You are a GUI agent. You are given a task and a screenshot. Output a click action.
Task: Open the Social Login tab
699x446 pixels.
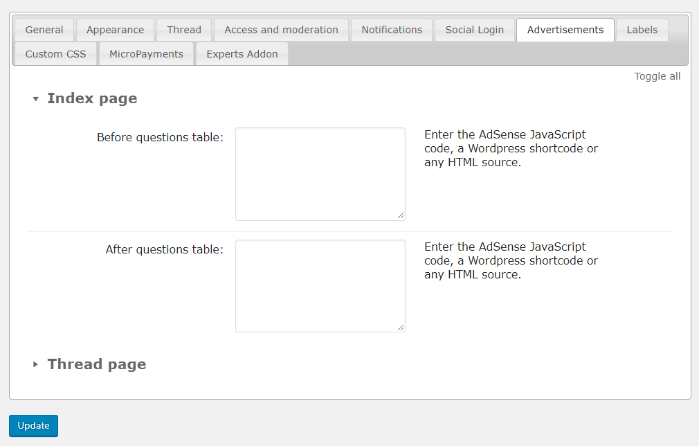point(475,30)
